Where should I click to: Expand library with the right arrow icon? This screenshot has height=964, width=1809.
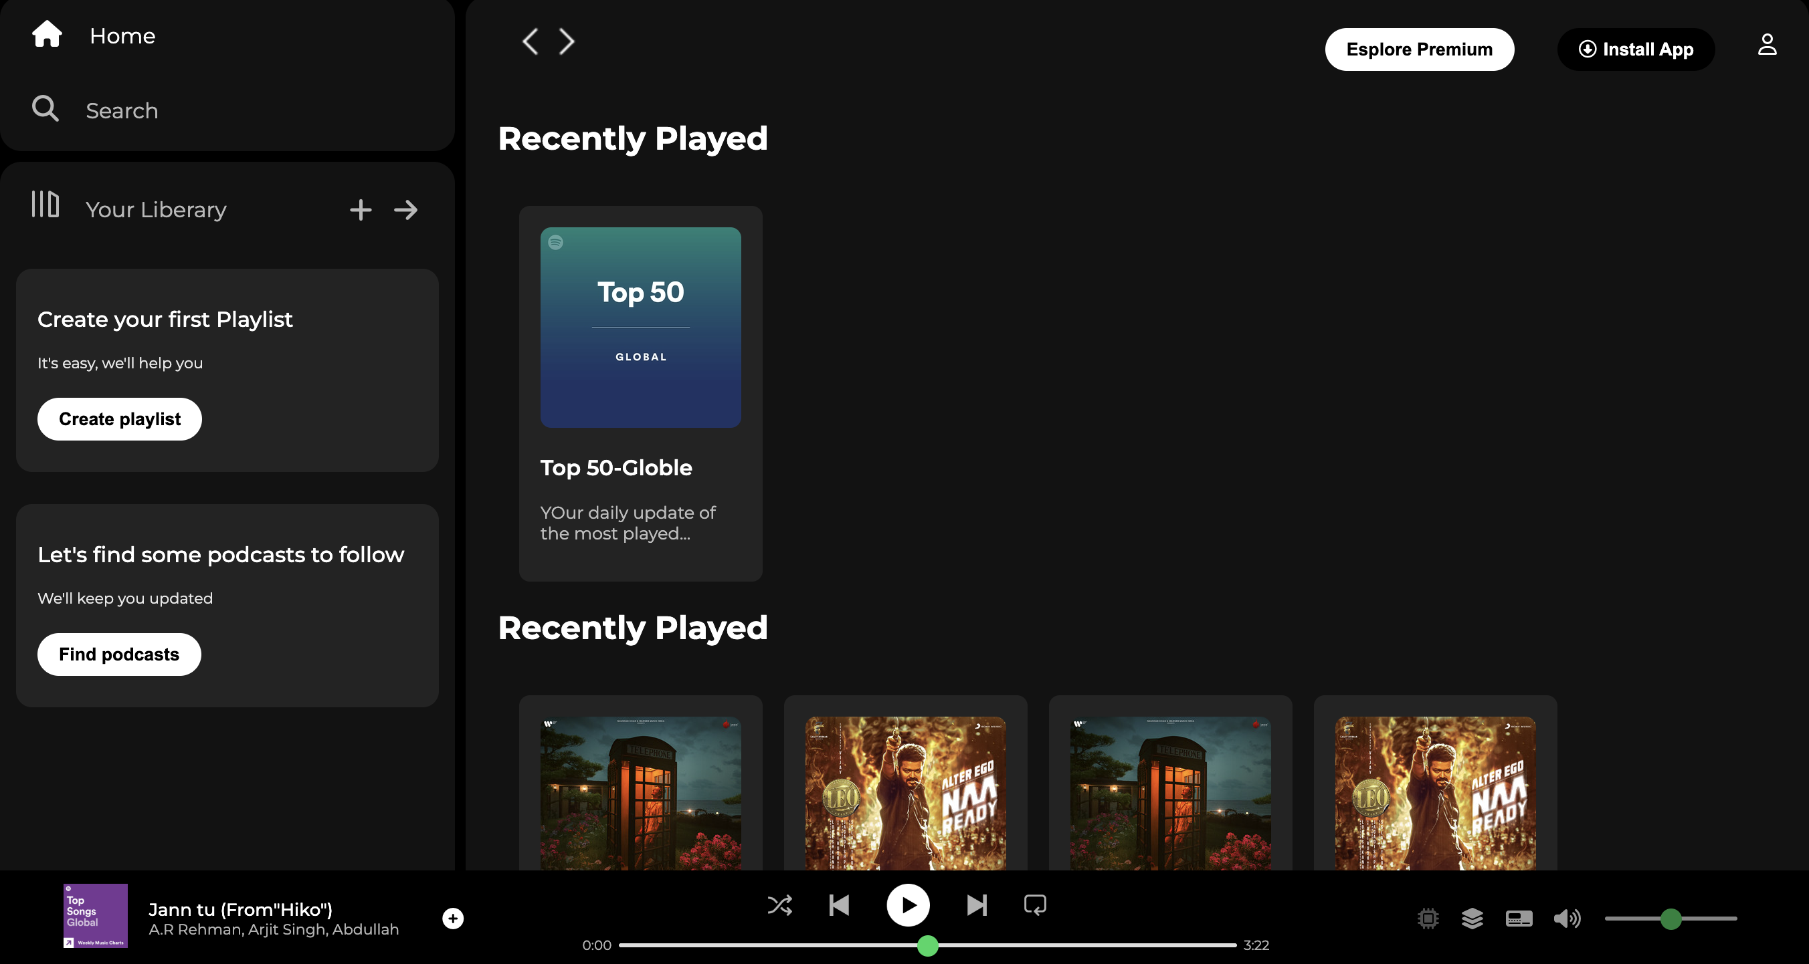tap(406, 210)
